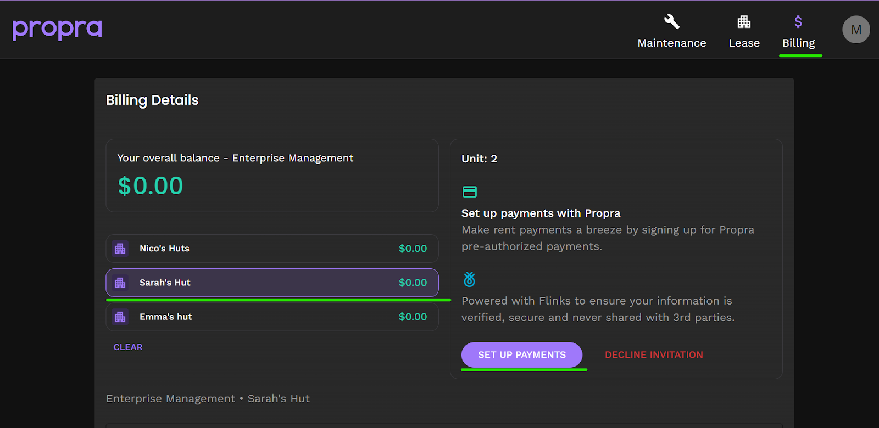Click Nico's Huts $0.00 balance
This screenshot has height=428, width=879.
(413, 249)
